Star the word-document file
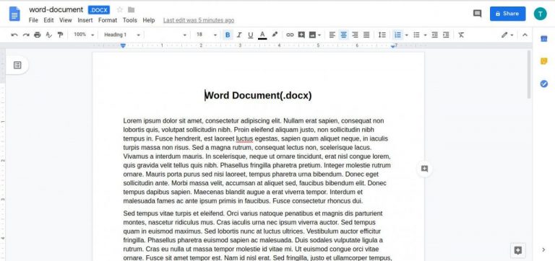 point(120,9)
